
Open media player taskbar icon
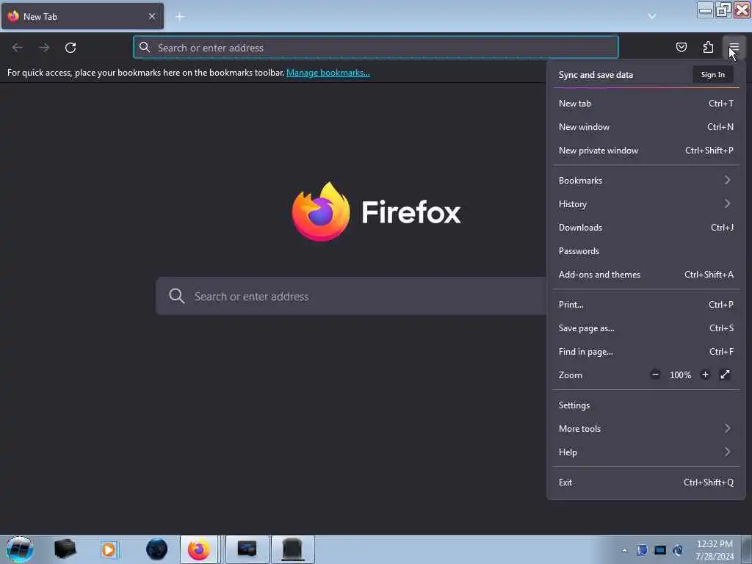pos(109,549)
